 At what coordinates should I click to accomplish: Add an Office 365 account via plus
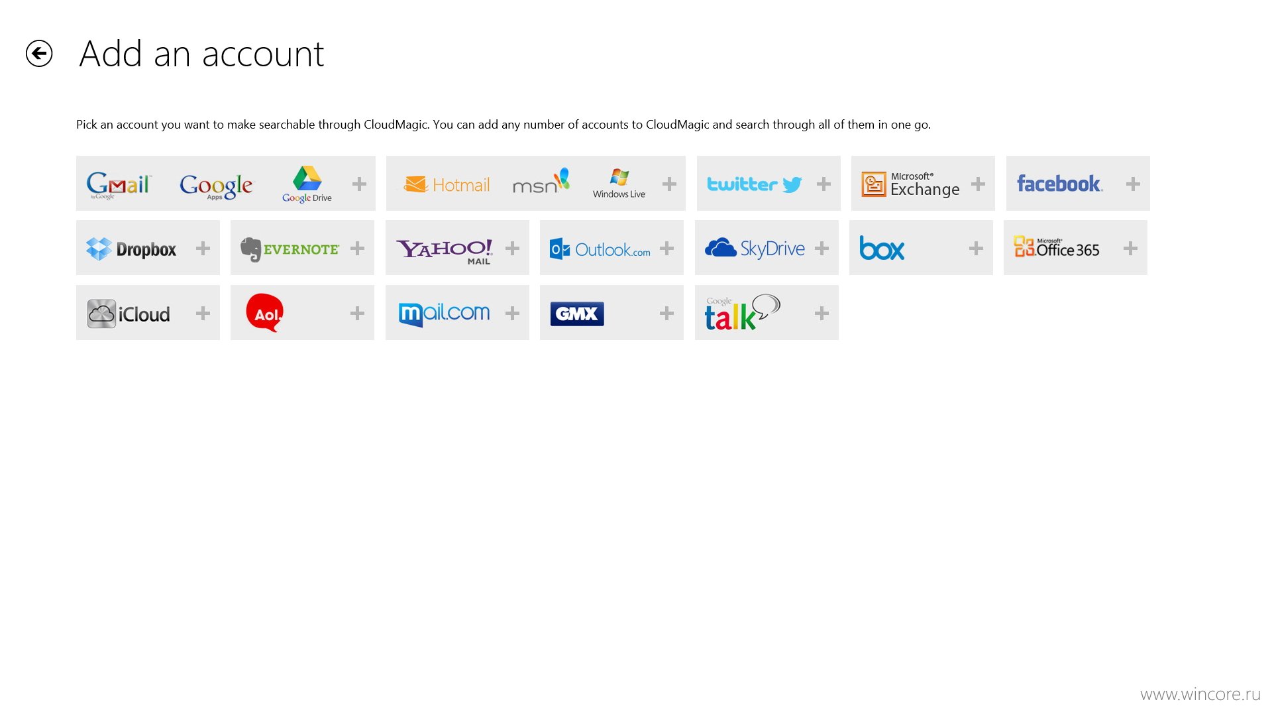pyautogui.click(x=1130, y=248)
